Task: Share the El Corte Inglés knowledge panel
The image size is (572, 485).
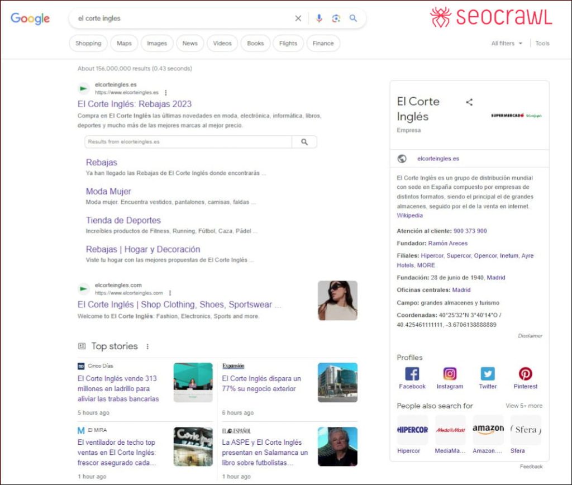Action: pyautogui.click(x=469, y=102)
